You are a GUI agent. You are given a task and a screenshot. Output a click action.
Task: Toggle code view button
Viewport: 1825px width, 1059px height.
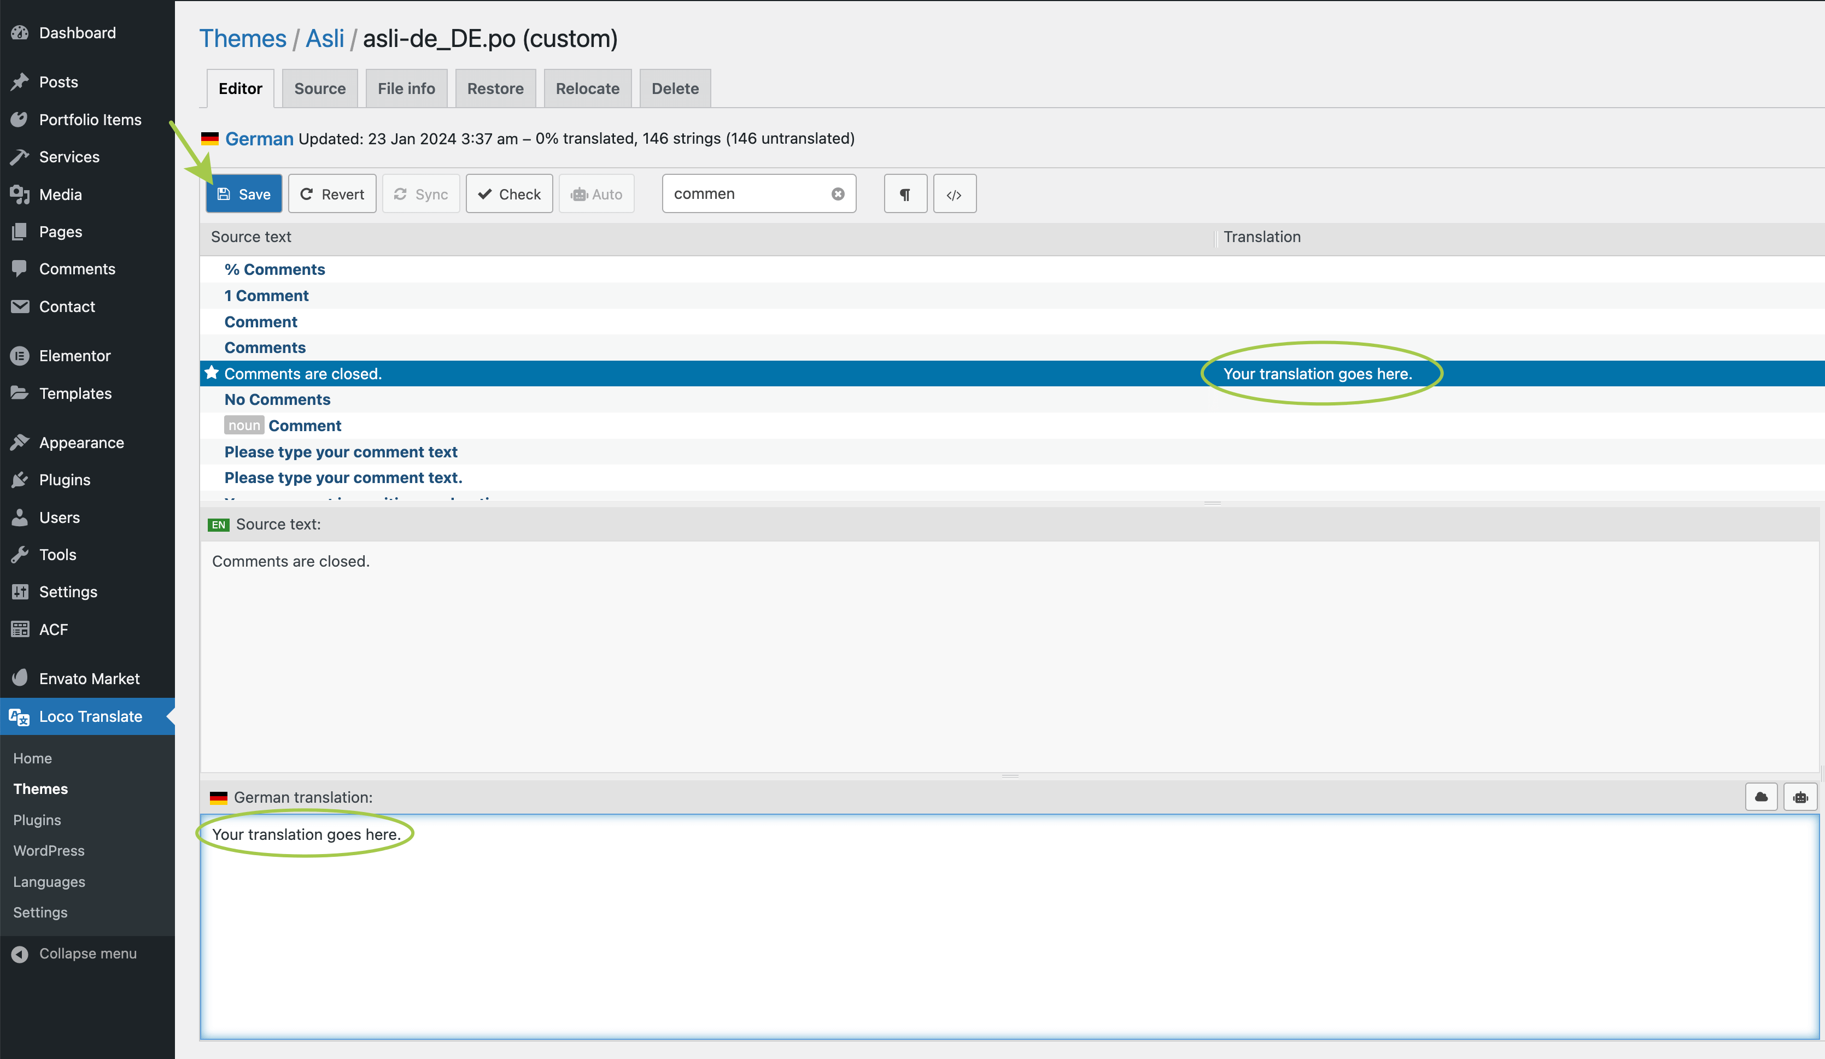point(954,194)
